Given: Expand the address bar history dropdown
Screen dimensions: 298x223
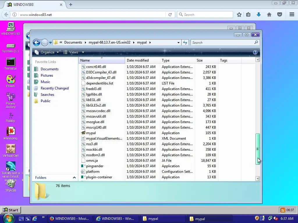Looking at the screenshot, I should [178, 43].
